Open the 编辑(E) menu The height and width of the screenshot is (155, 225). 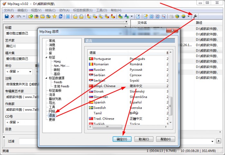click(23, 10)
